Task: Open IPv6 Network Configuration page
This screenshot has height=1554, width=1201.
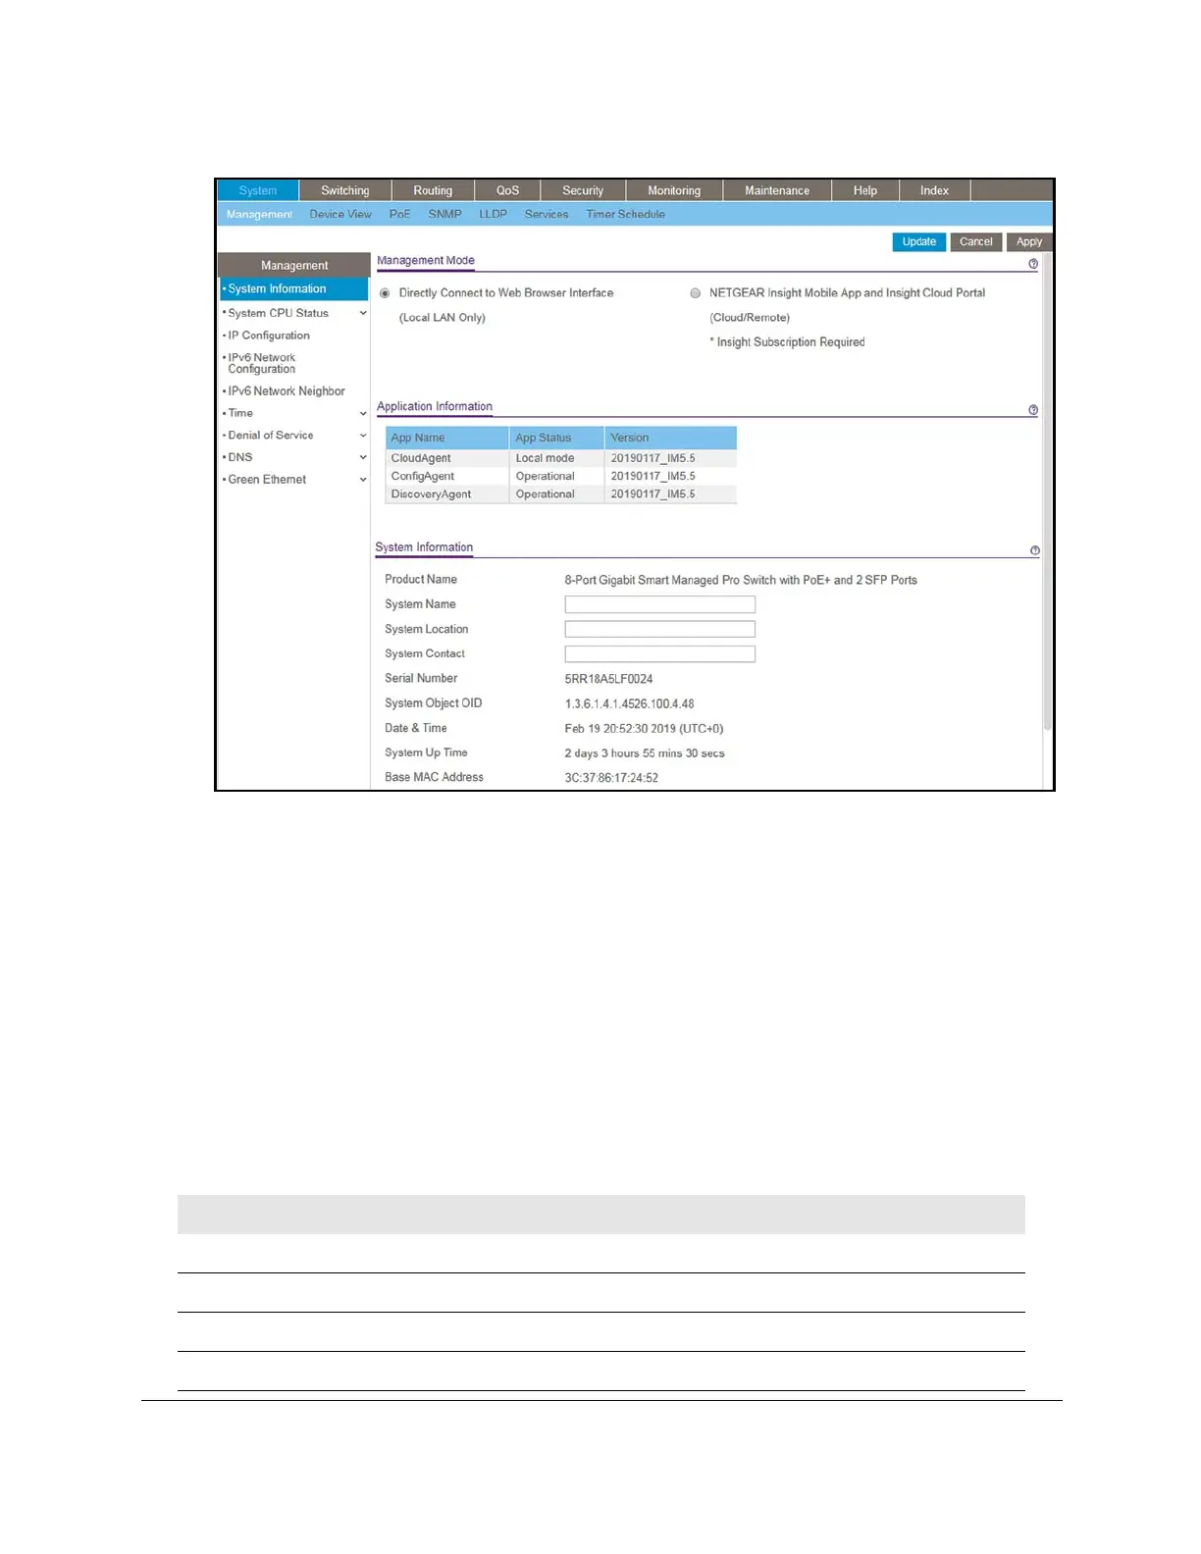Action: (262, 363)
